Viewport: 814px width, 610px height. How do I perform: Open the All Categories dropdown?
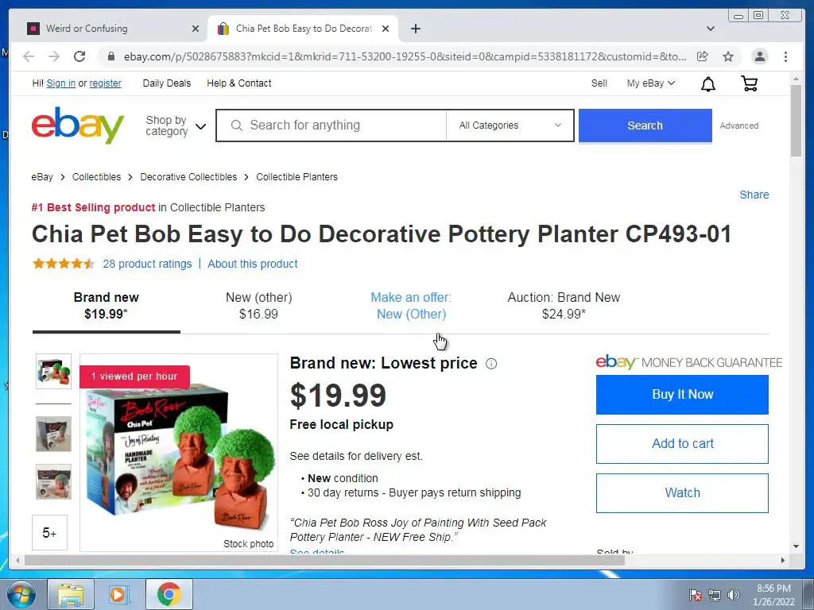tap(510, 125)
